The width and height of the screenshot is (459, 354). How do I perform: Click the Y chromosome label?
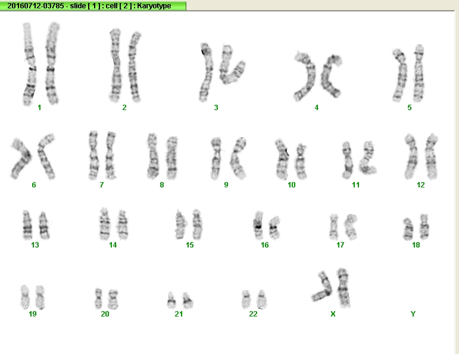click(413, 314)
